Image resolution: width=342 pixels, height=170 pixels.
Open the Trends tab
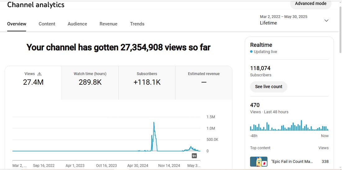coord(137,24)
